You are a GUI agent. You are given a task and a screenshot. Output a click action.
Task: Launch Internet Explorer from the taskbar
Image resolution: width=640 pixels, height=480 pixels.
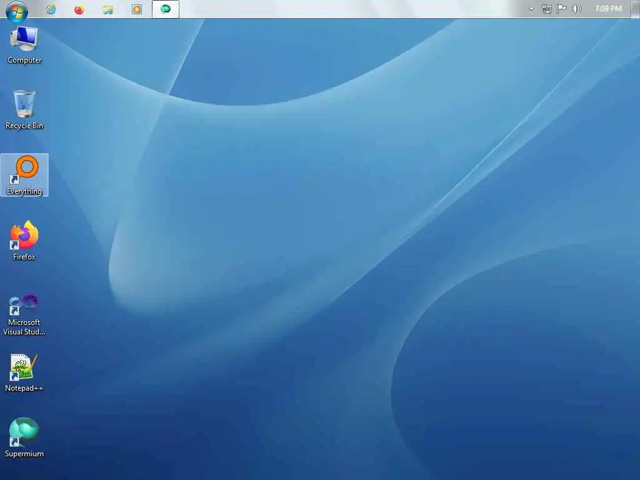click(x=51, y=9)
